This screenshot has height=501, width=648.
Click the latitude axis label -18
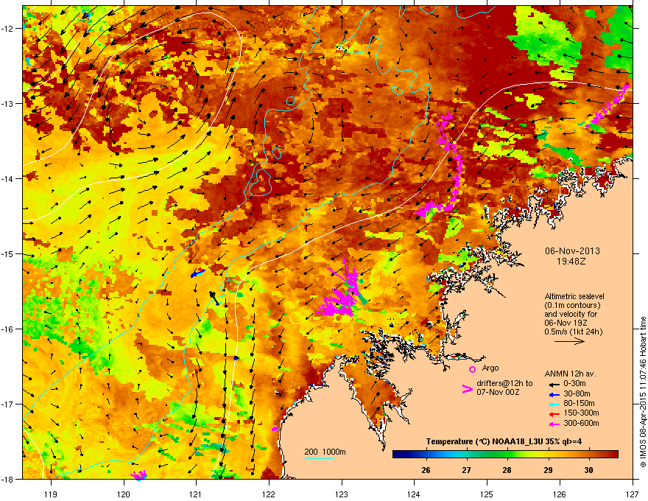pos(8,479)
